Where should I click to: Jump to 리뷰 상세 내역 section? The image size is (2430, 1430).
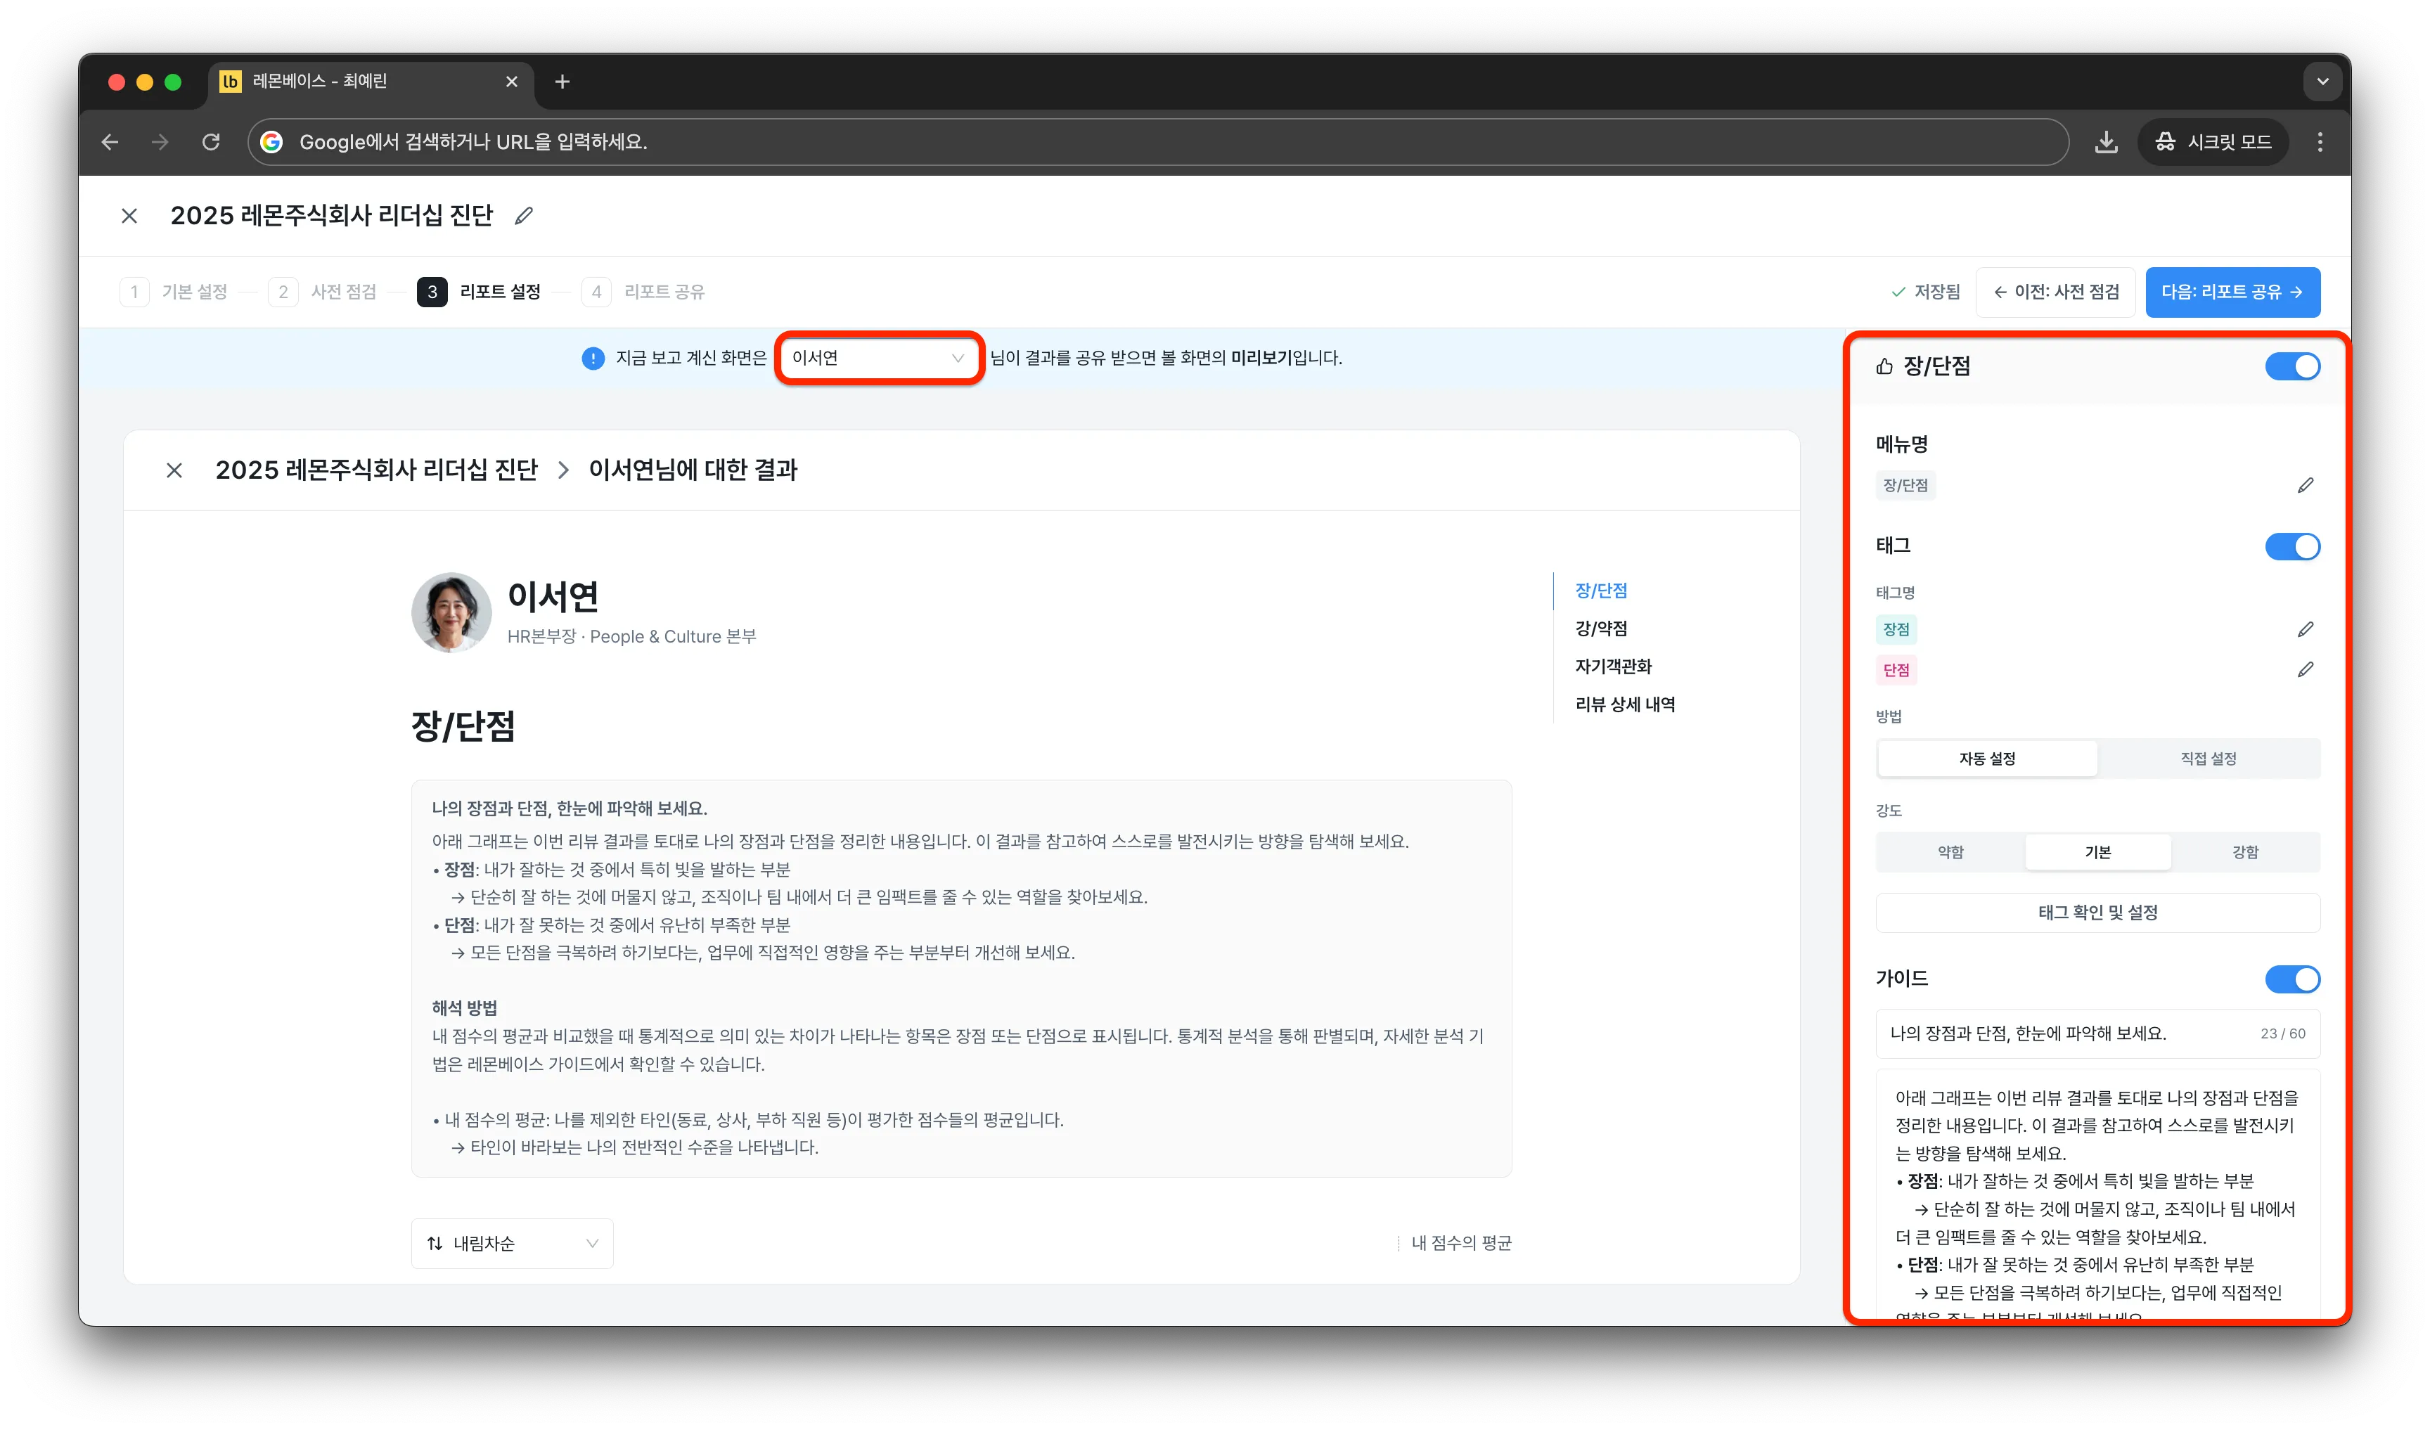[1625, 705]
